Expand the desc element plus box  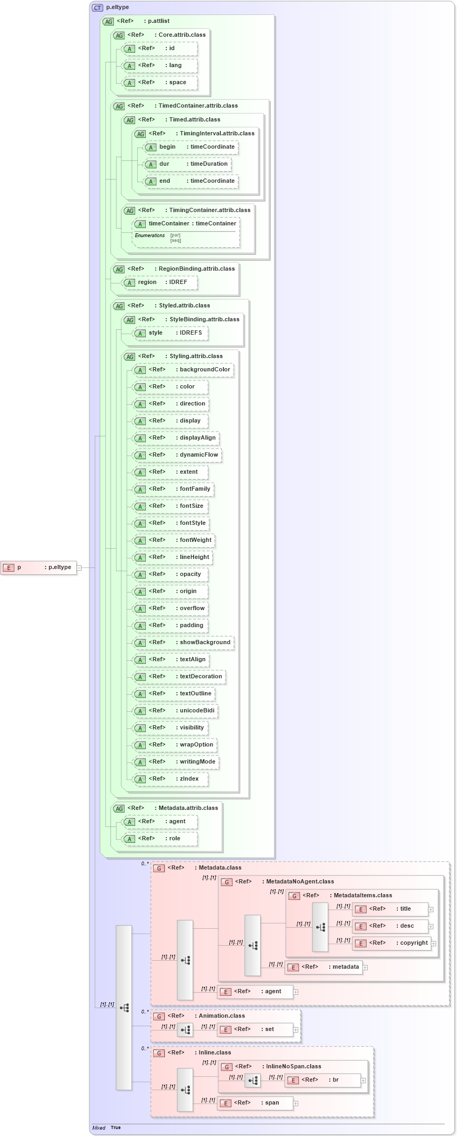point(431,927)
